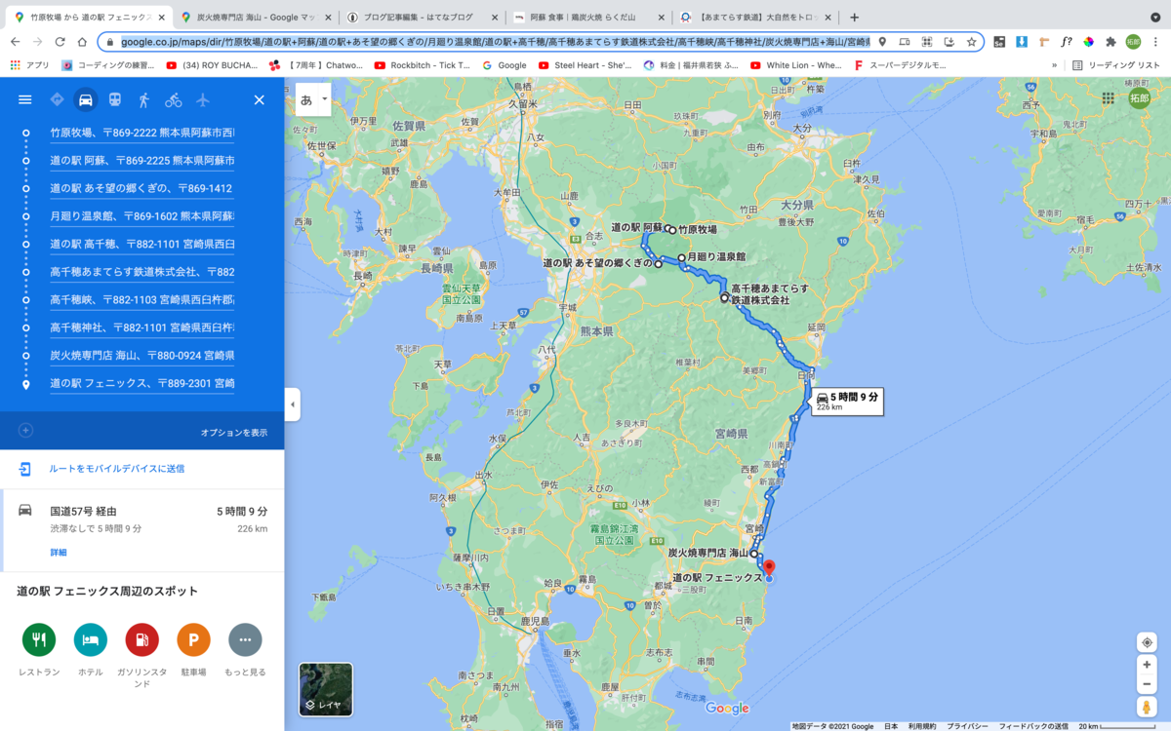Image resolution: width=1171 pixels, height=731 pixels.
Task: Click the send-to-mobile device icon
Action: tap(25, 469)
